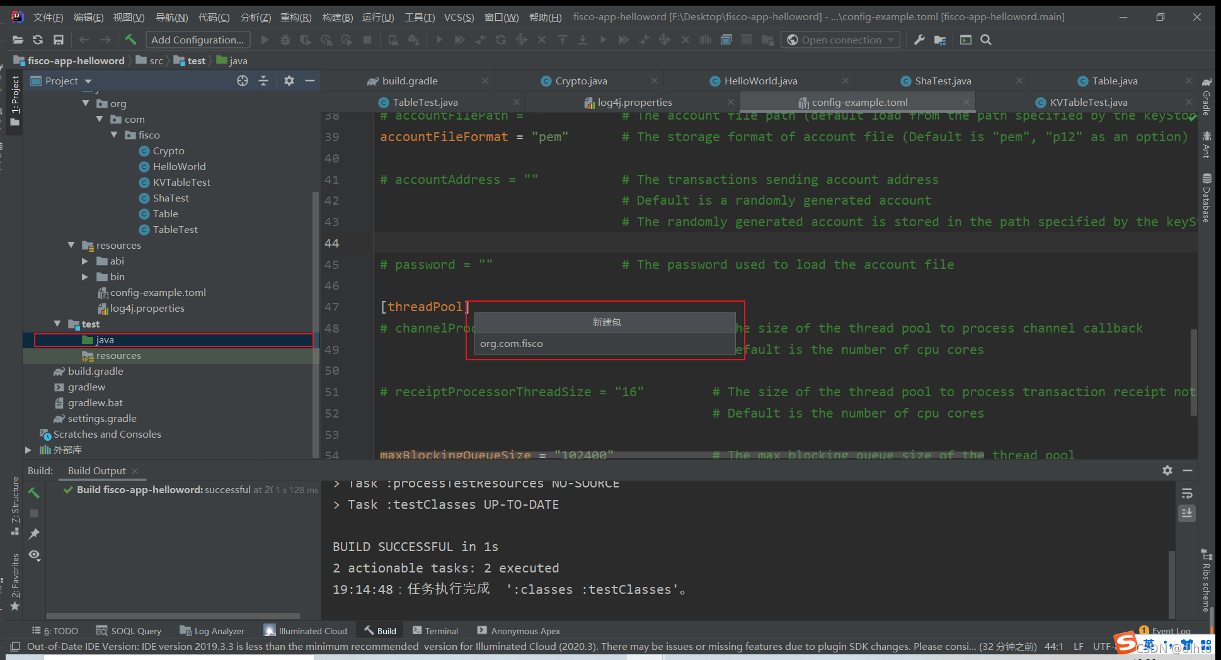Screen dimensions: 1221x660
Task: Select Crypto class in project tree
Action: 168,151
